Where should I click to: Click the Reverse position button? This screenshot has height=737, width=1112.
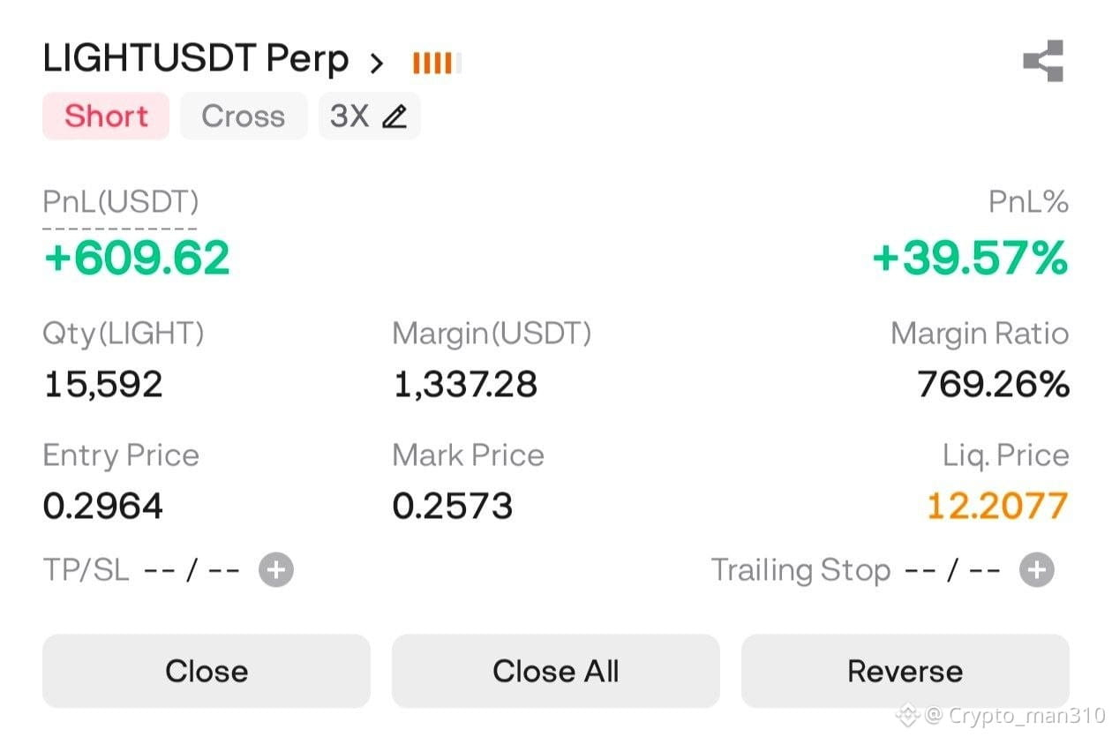[x=905, y=671]
